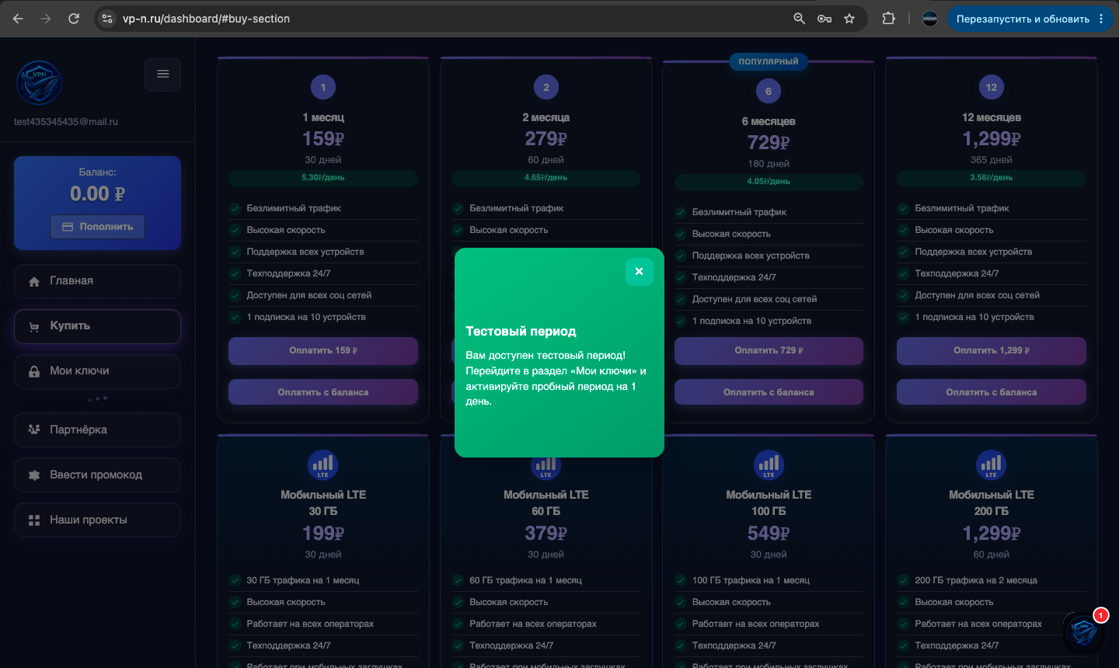
Task: Go forward with browser forward arrow
Action: 46,19
